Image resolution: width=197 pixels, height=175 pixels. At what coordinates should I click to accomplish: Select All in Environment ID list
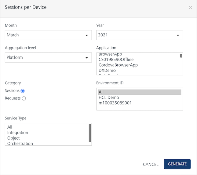click(140, 92)
